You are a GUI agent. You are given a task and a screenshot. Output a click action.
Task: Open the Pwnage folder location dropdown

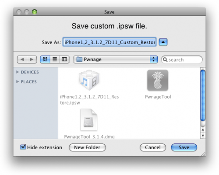116,59
